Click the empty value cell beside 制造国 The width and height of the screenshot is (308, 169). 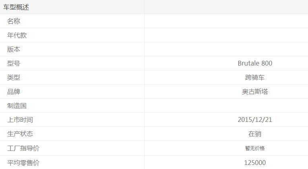tap(226, 106)
